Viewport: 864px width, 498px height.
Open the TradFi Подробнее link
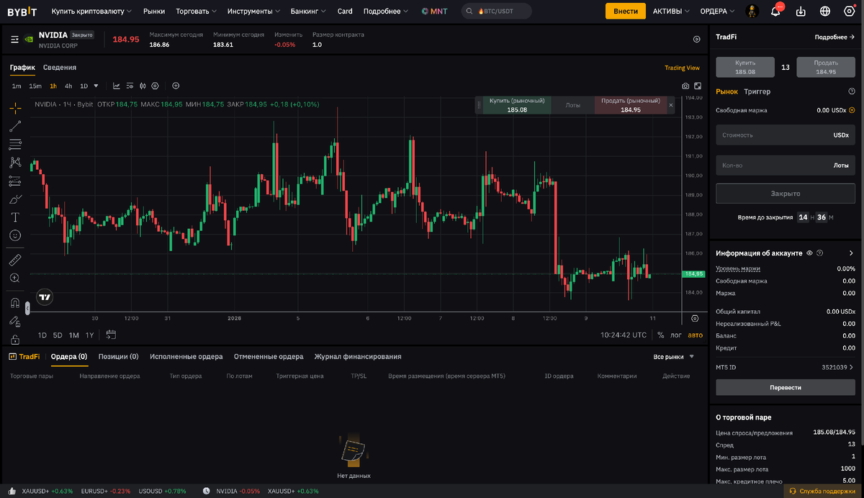[834, 37]
